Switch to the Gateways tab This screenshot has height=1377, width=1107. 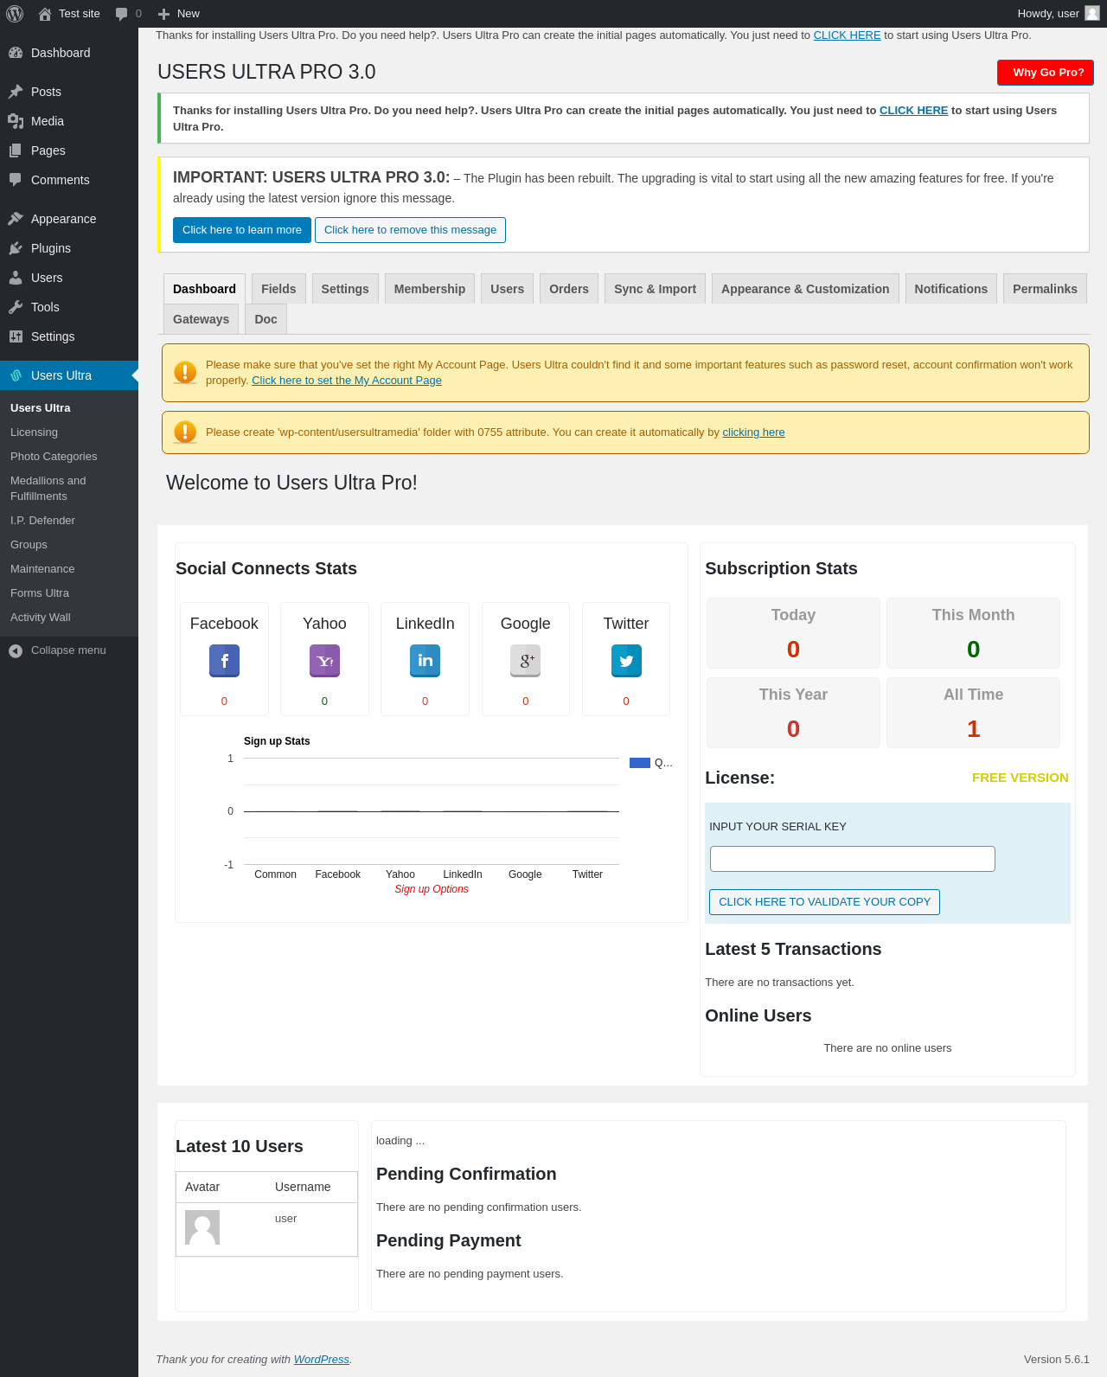(201, 319)
